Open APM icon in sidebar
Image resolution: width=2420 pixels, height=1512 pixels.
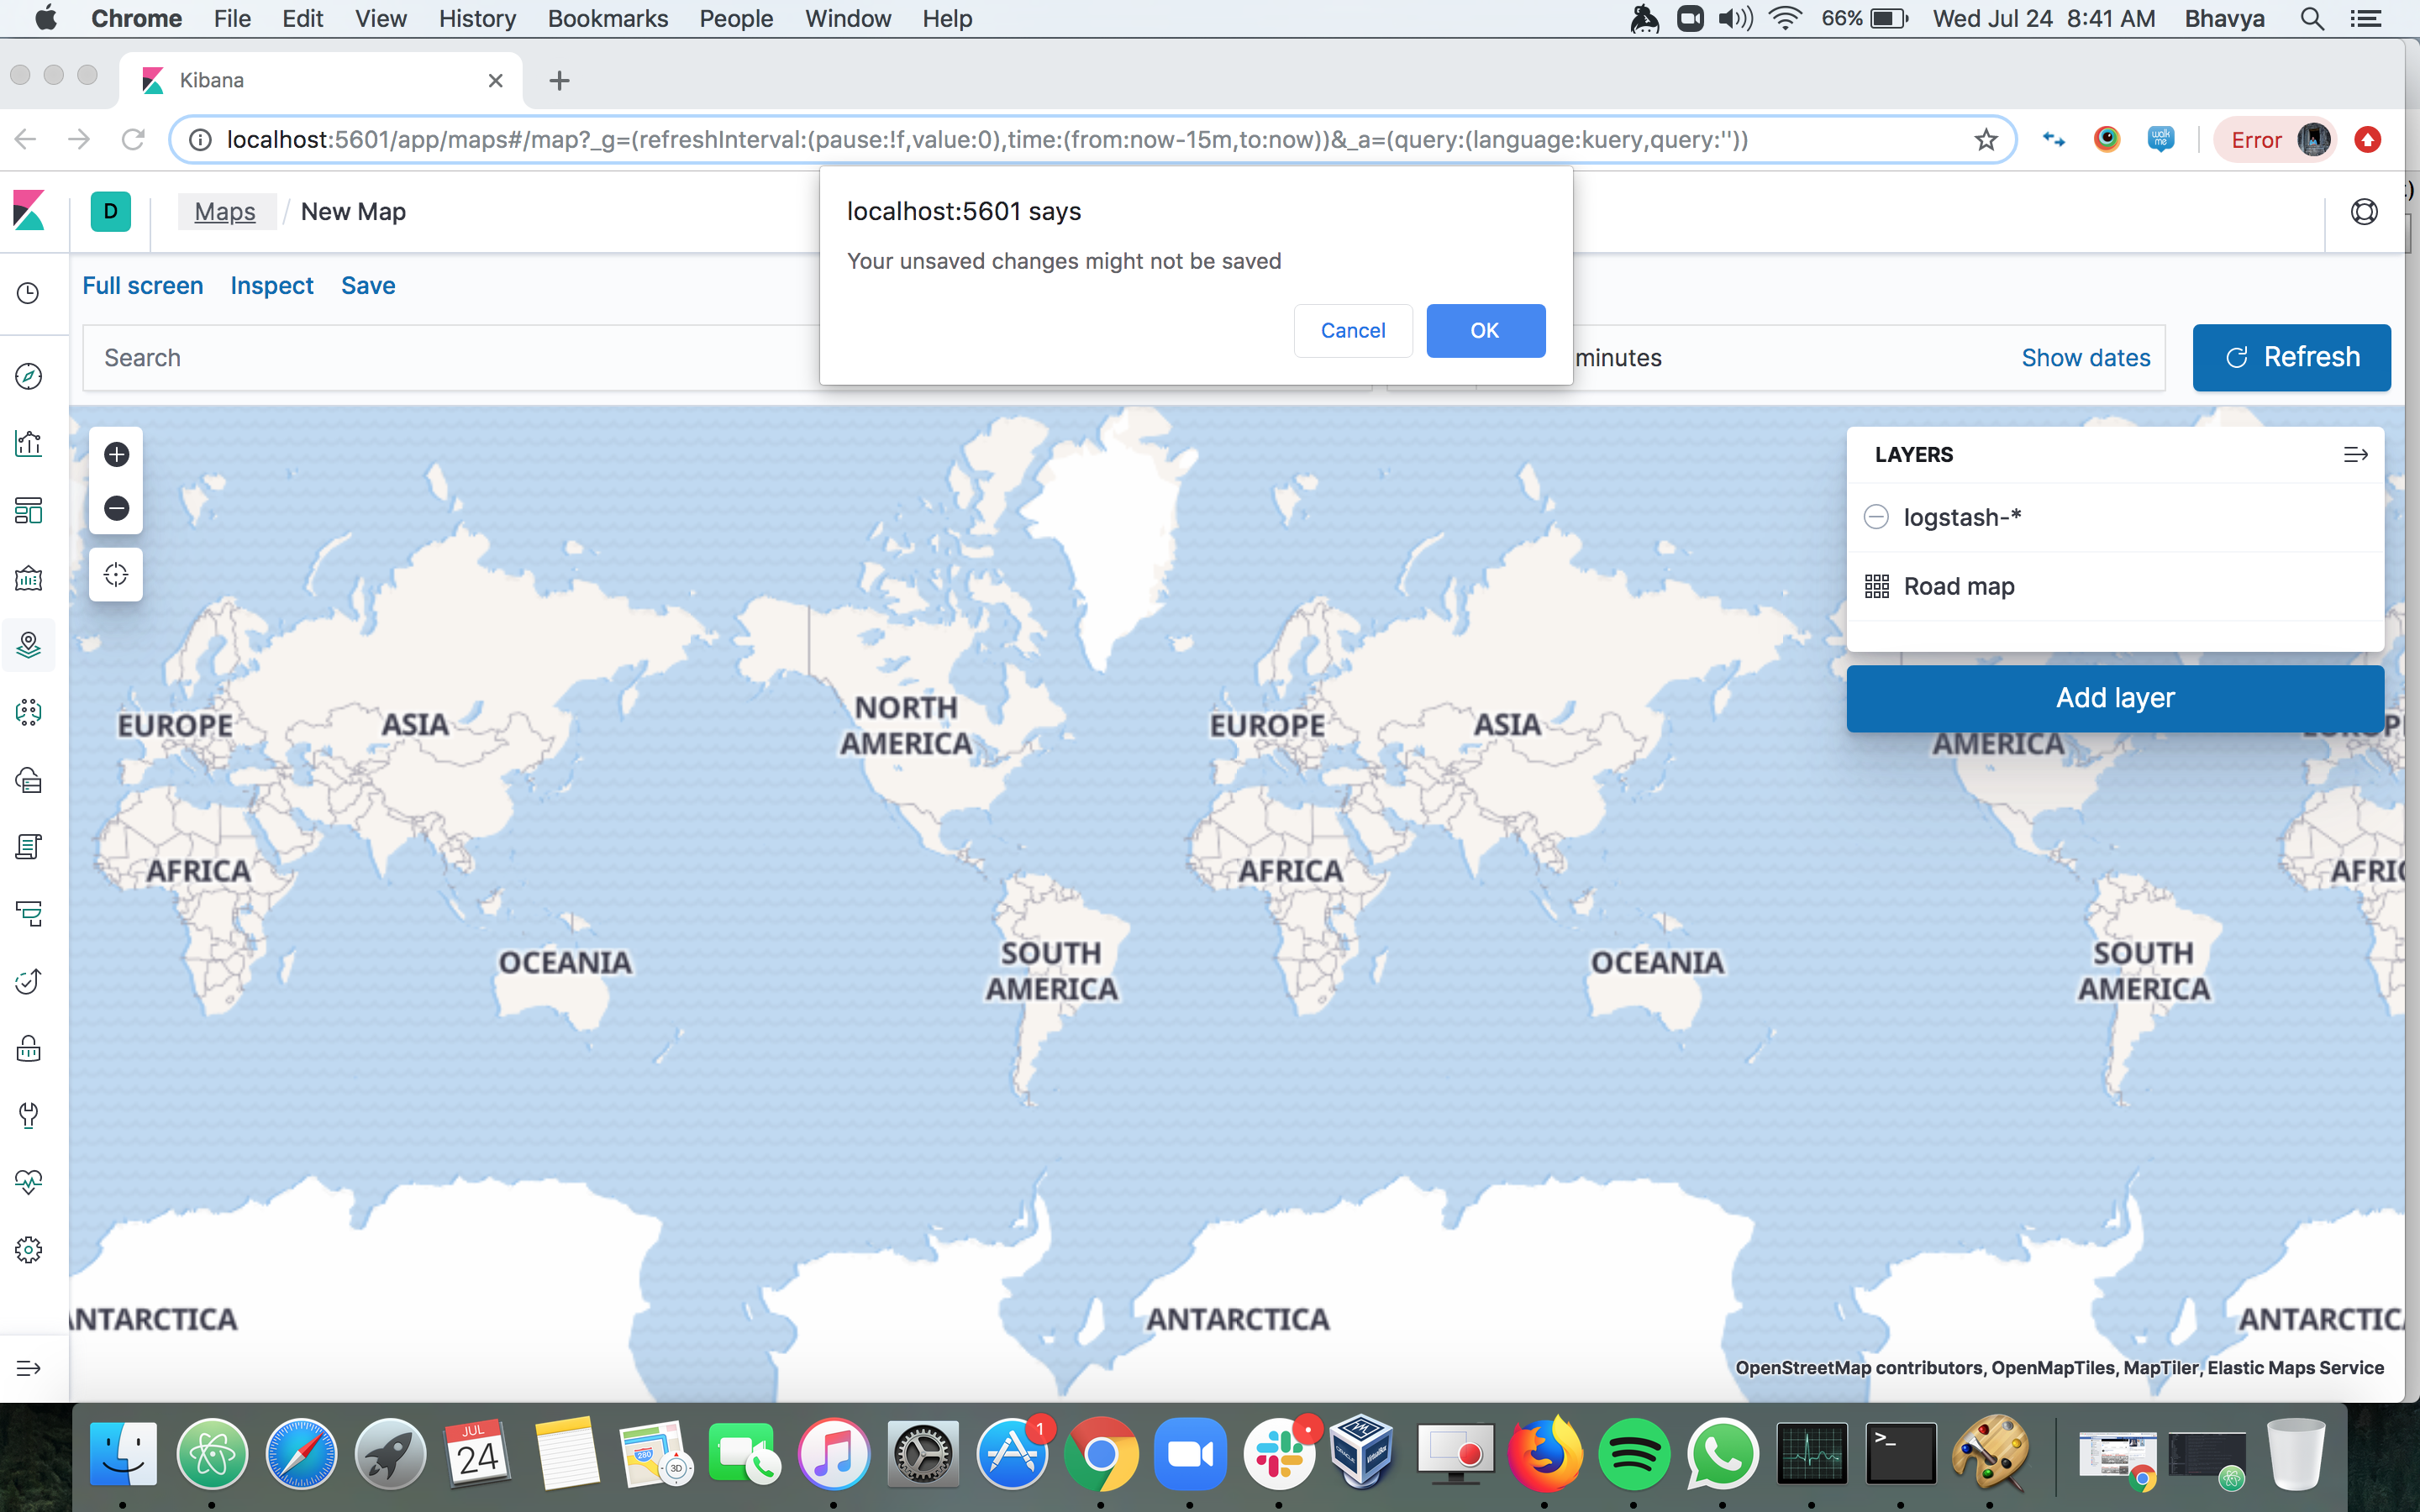coord(28,913)
